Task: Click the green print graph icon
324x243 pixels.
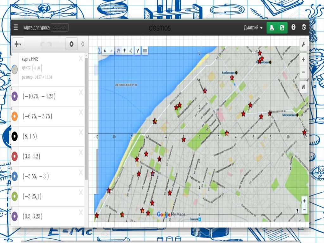Action: coord(272,28)
